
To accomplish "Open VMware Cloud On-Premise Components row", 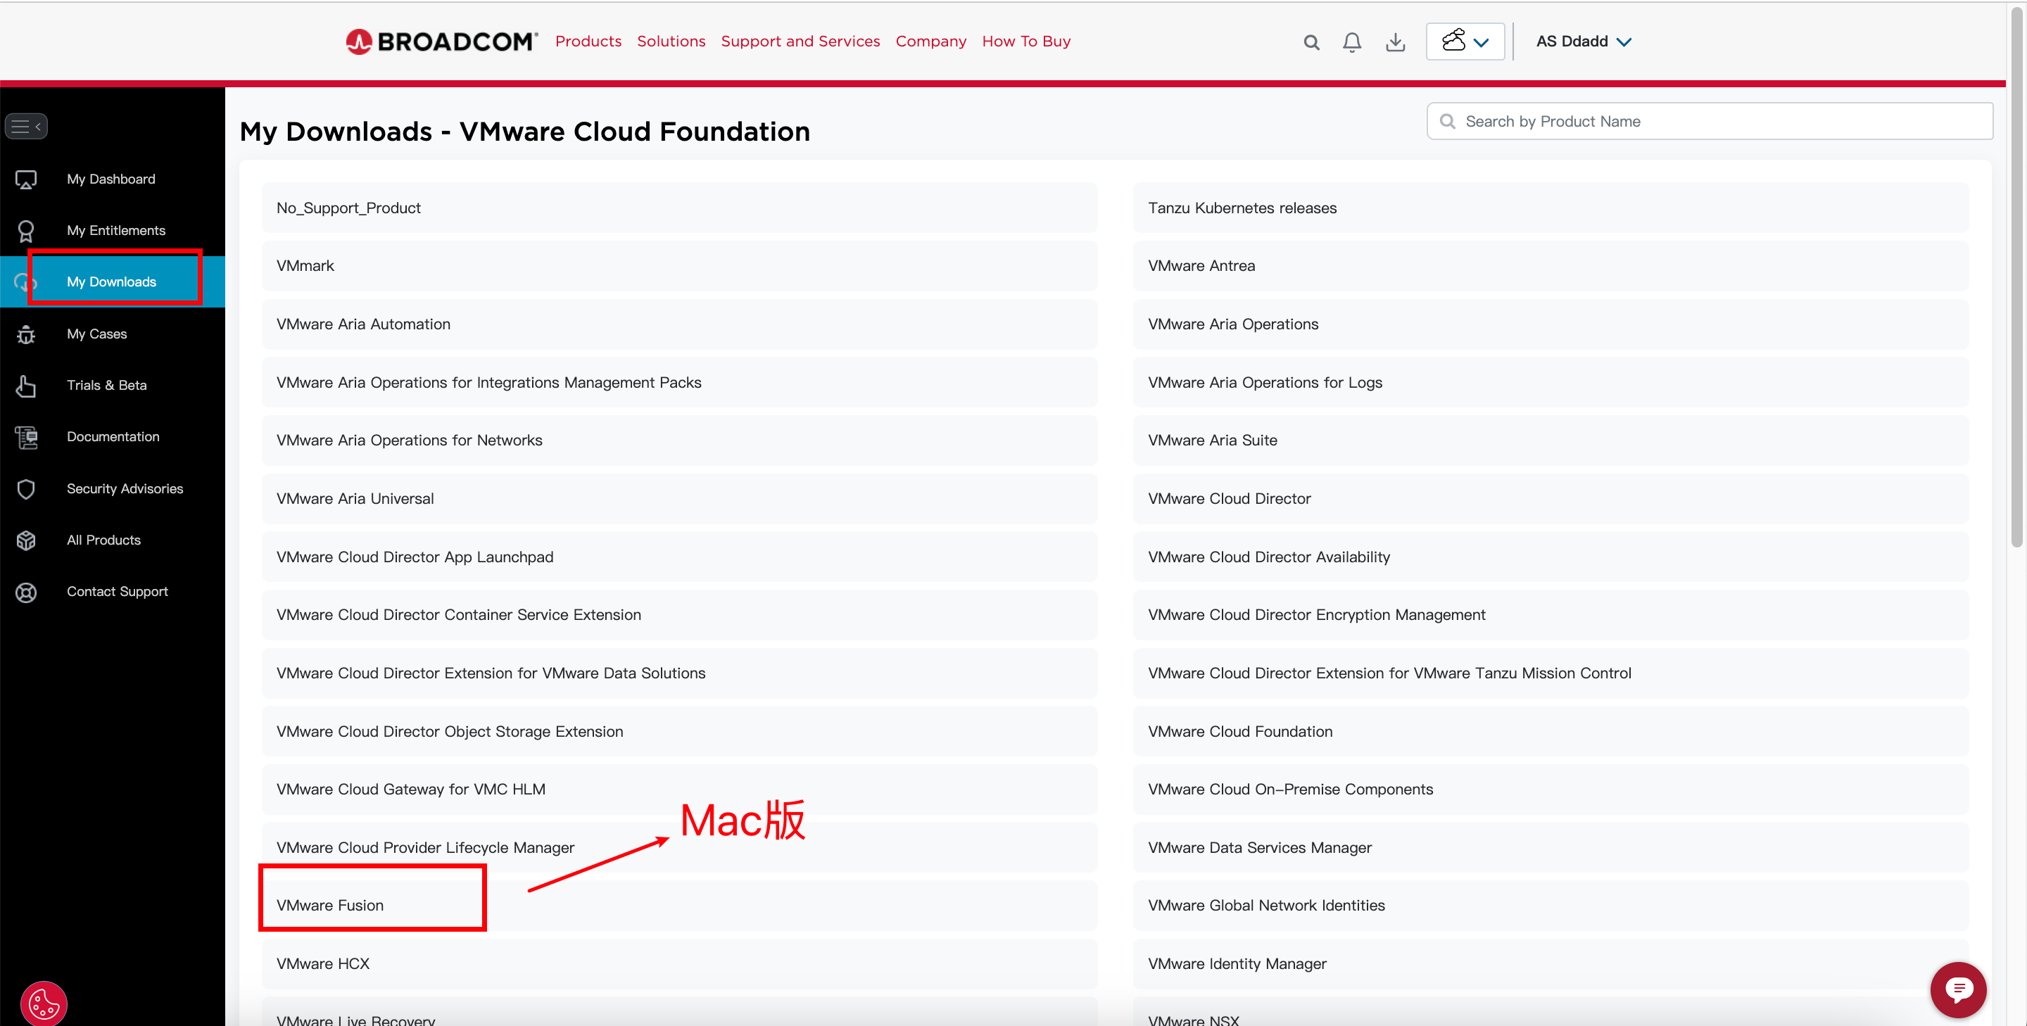I will click(1550, 789).
